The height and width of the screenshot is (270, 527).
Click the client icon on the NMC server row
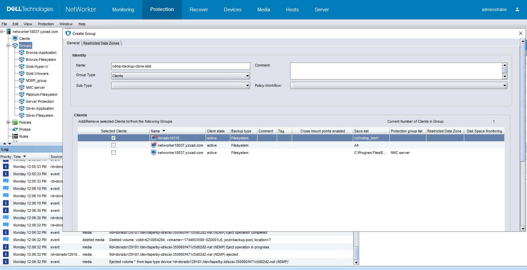tap(154, 152)
